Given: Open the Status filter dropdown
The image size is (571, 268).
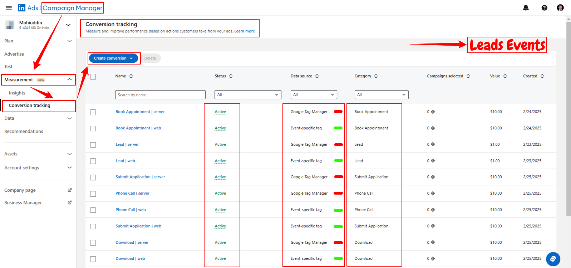Looking at the screenshot, I should pos(248,95).
